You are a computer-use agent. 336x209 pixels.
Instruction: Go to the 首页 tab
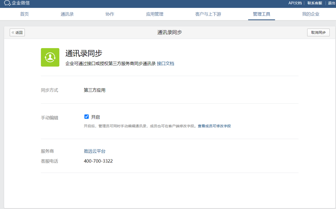tap(24, 14)
